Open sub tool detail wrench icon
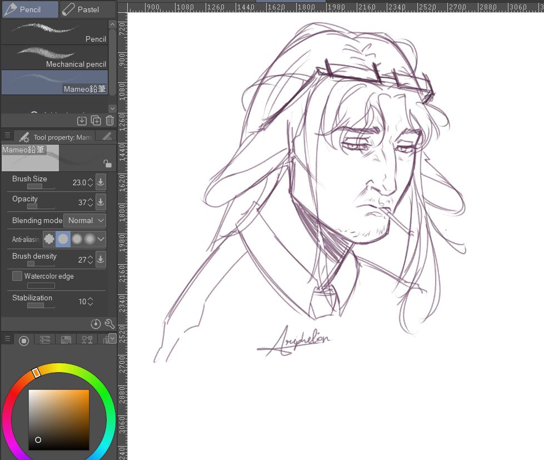This screenshot has height=460, width=544. (109, 324)
